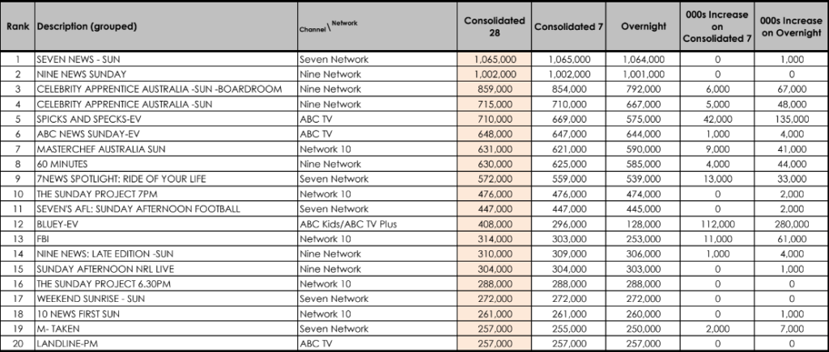Image resolution: width=829 pixels, height=352 pixels.
Task: Select the SPICKS AND SPECKS-EV cell
Action: tap(166, 119)
